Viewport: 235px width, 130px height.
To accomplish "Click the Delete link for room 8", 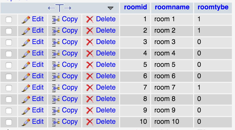I will coord(106,99).
